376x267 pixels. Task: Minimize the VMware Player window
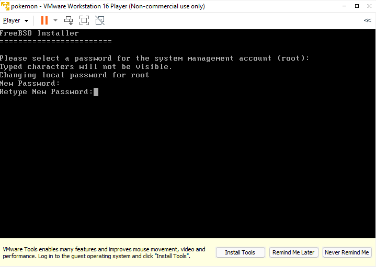click(x=344, y=6)
